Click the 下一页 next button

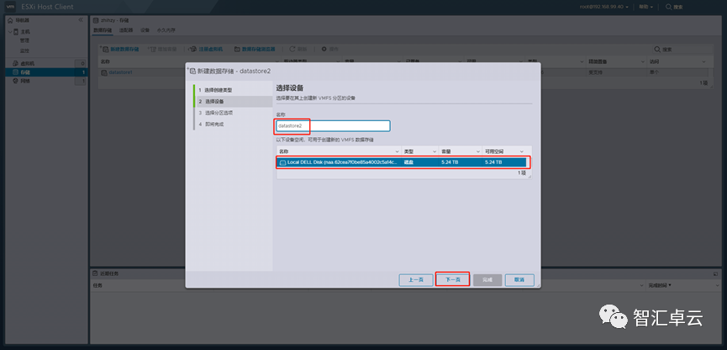pyautogui.click(x=452, y=280)
